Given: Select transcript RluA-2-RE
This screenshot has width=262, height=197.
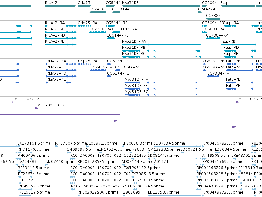Looking at the screenshot, I should (61, 44).
